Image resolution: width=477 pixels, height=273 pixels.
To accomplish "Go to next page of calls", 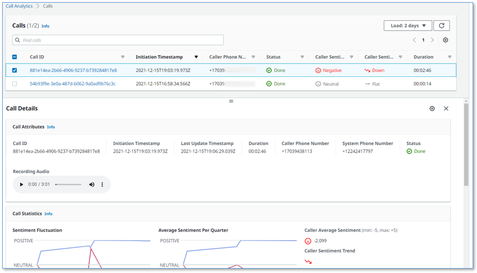I will (433, 40).
